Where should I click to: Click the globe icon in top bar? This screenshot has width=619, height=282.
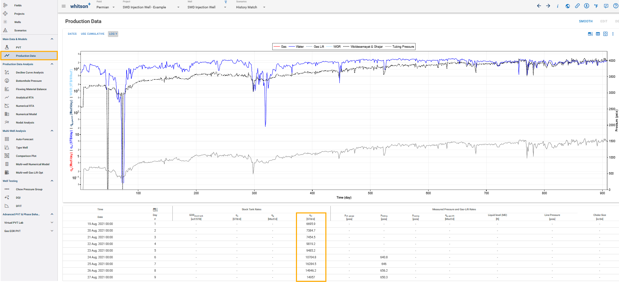568,6
